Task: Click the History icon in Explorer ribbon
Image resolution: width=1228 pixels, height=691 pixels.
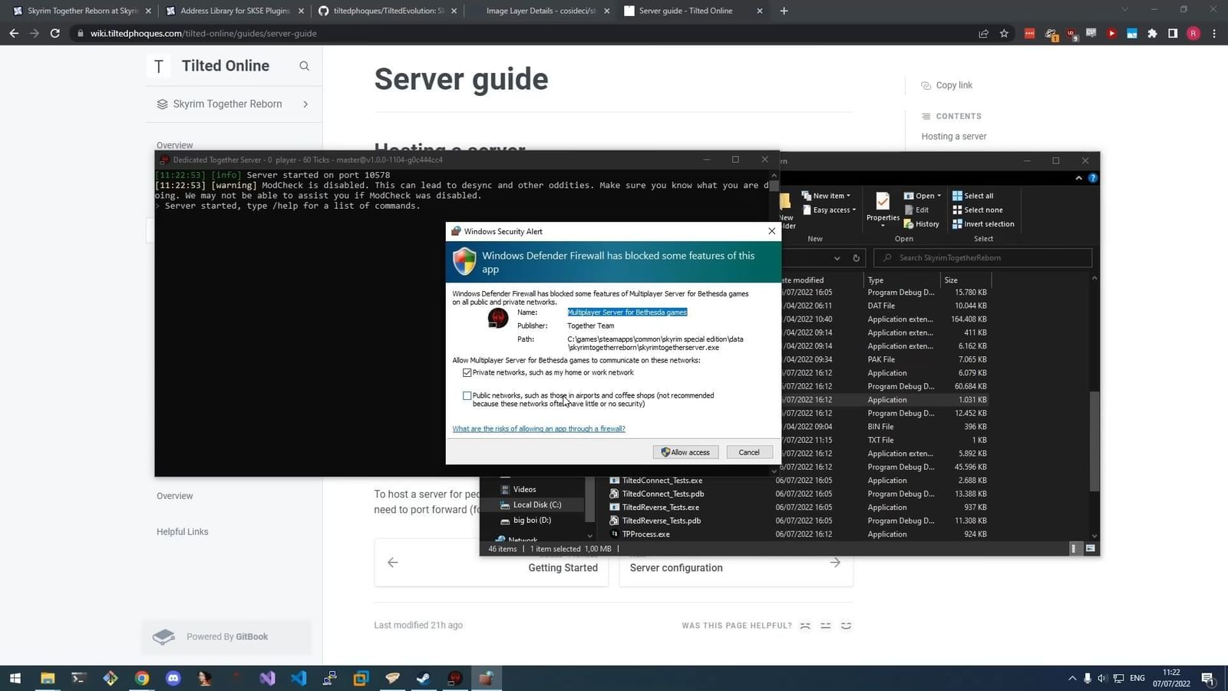Action: [922, 224]
